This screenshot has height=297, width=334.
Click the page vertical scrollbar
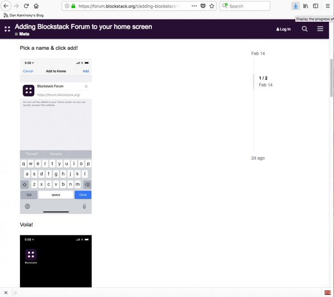click(332, 78)
